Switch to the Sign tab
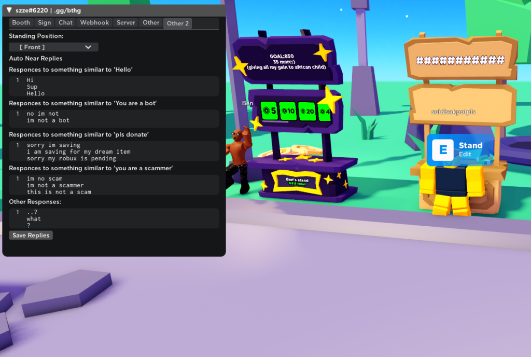 coord(45,23)
